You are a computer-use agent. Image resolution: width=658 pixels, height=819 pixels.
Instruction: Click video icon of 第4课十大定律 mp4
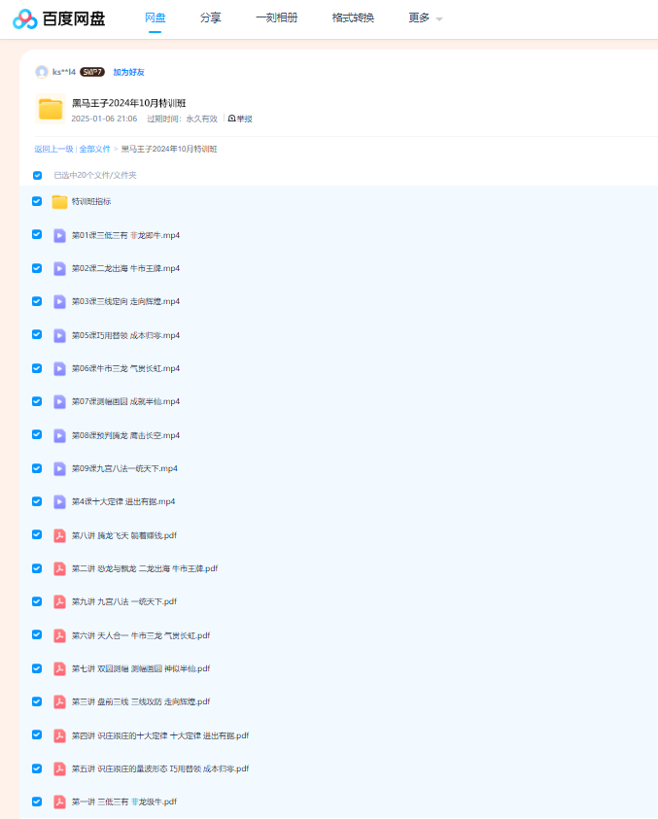click(x=59, y=502)
